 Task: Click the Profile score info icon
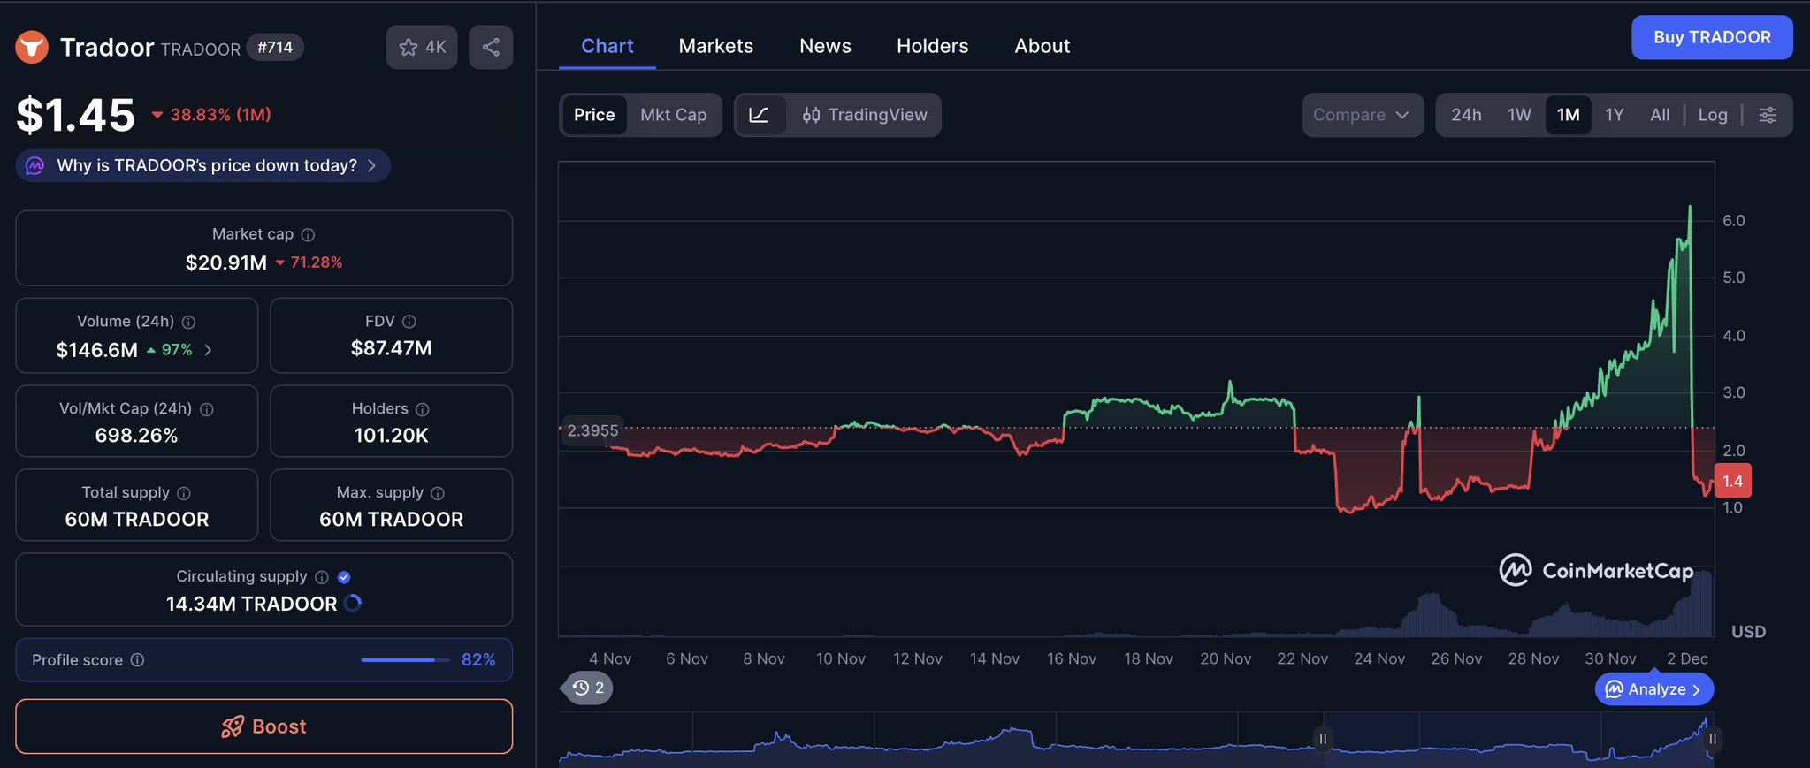click(137, 660)
